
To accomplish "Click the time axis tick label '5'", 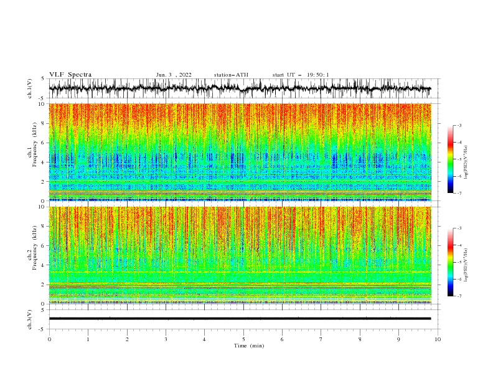I will coord(243,339).
